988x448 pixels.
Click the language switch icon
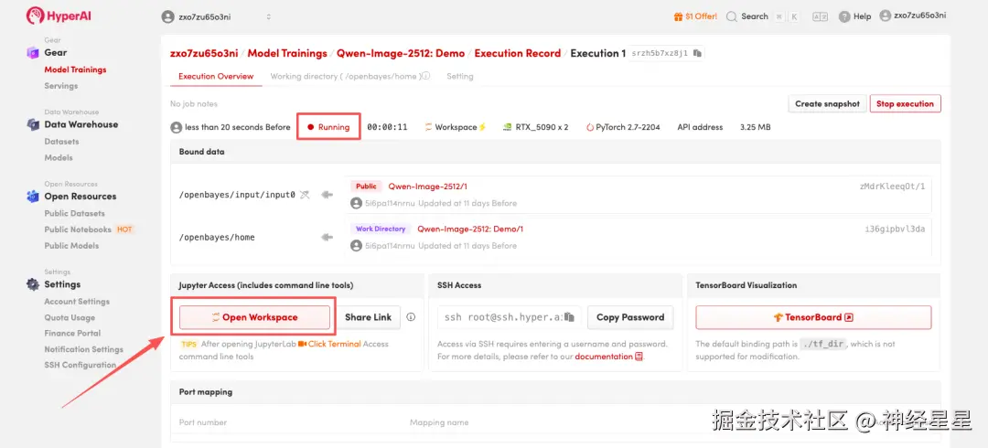(820, 17)
